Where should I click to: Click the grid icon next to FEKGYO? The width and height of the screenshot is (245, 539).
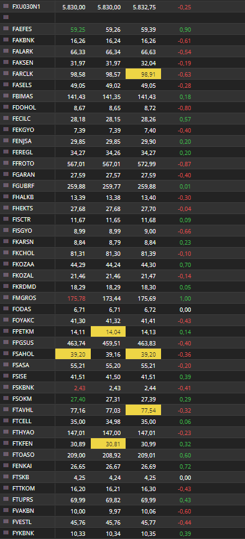6,130
